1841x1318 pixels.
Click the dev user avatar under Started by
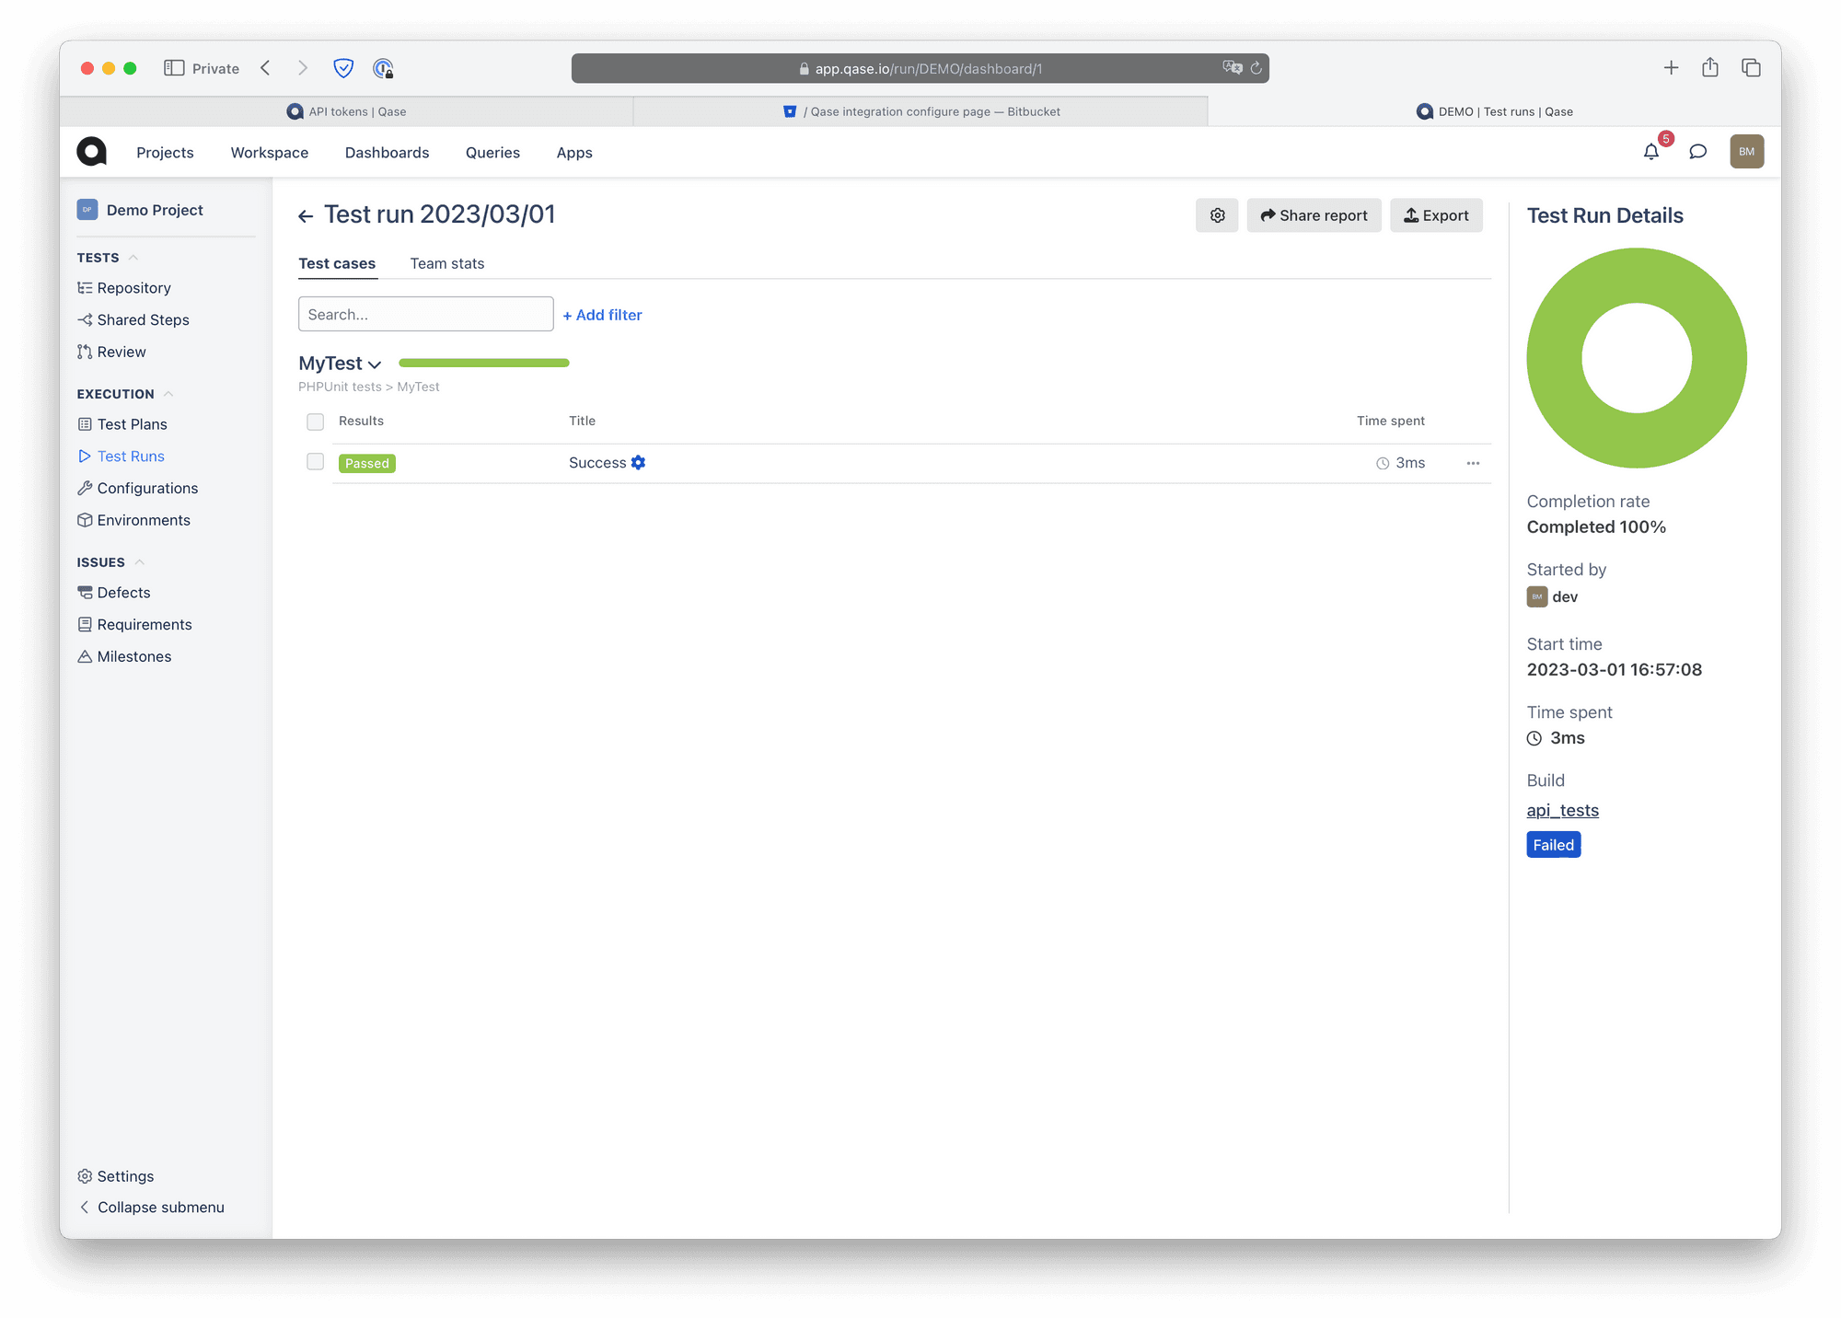tap(1536, 596)
